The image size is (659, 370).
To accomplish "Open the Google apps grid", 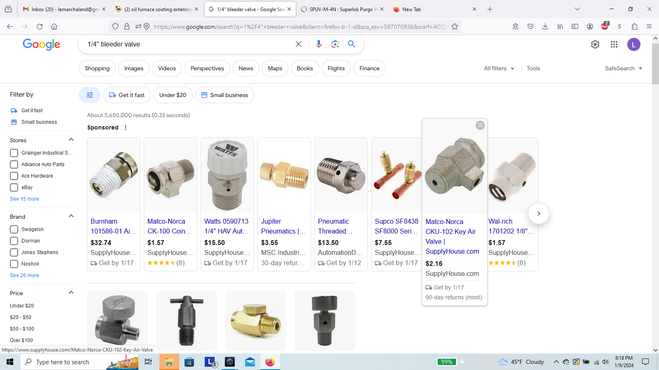I will pyautogui.click(x=614, y=44).
